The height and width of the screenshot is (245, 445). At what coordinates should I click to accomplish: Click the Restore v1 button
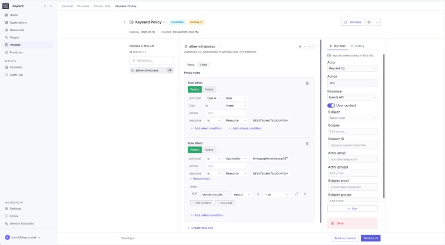coord(370,238)
